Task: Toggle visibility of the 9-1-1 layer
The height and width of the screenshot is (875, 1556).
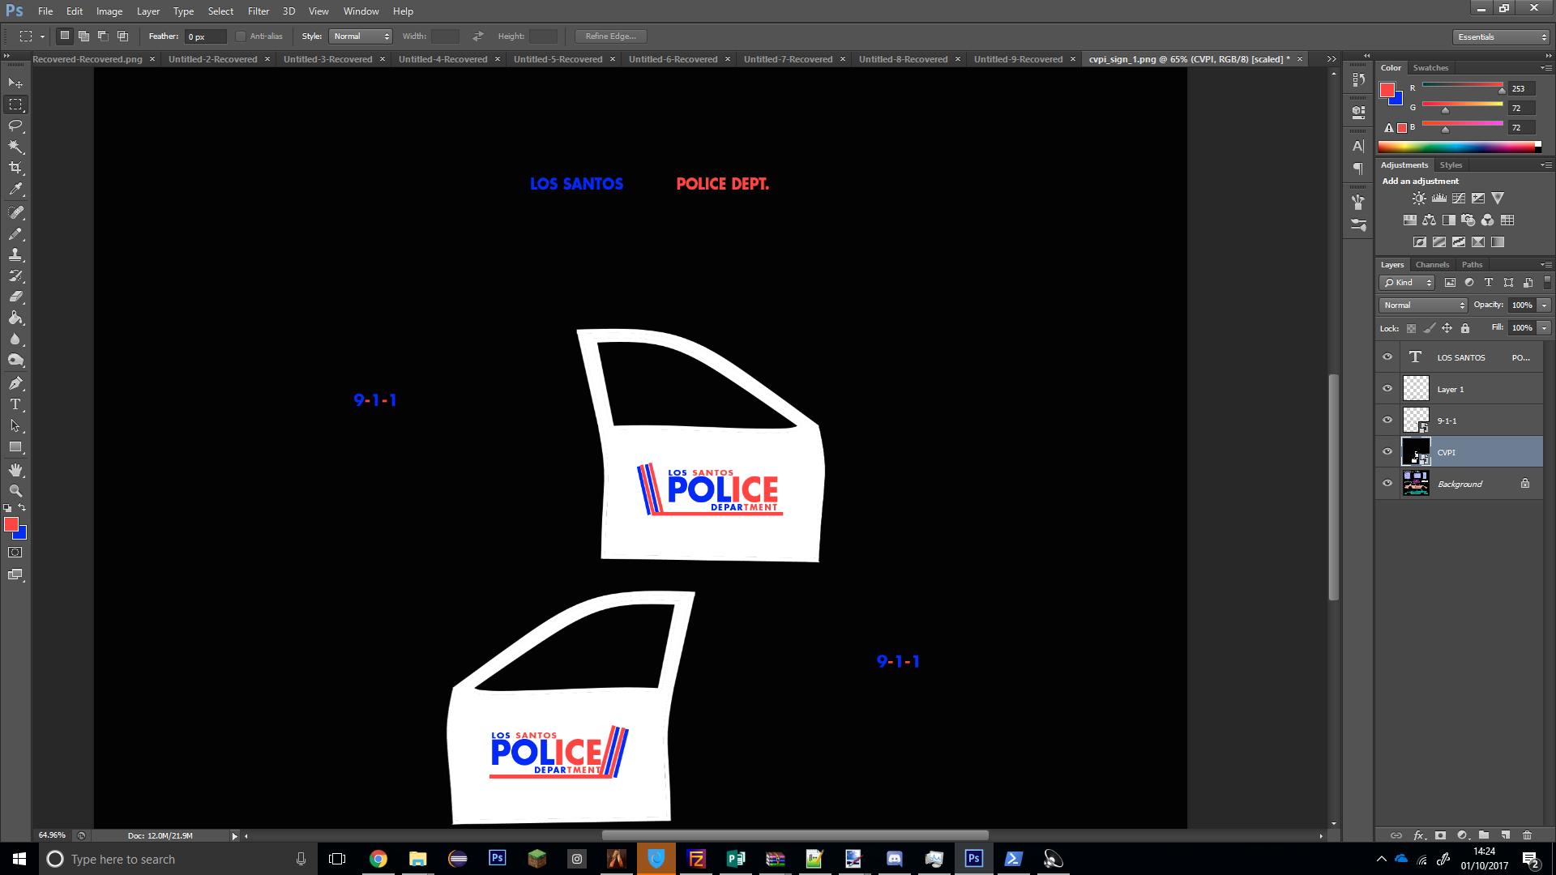Action: pyautogui.click(x=1387, y=420)
